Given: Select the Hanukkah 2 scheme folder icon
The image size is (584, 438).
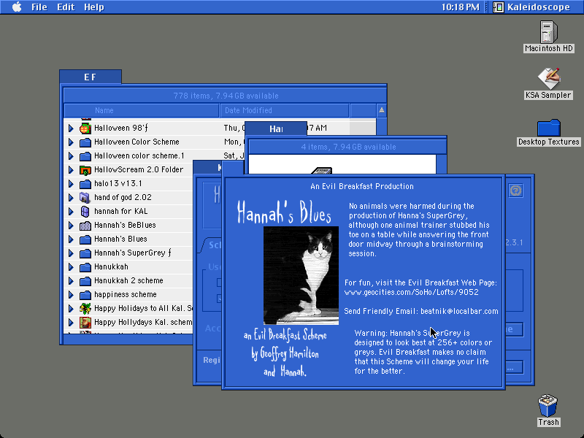Looking at the screenshot, I should 85,281.
